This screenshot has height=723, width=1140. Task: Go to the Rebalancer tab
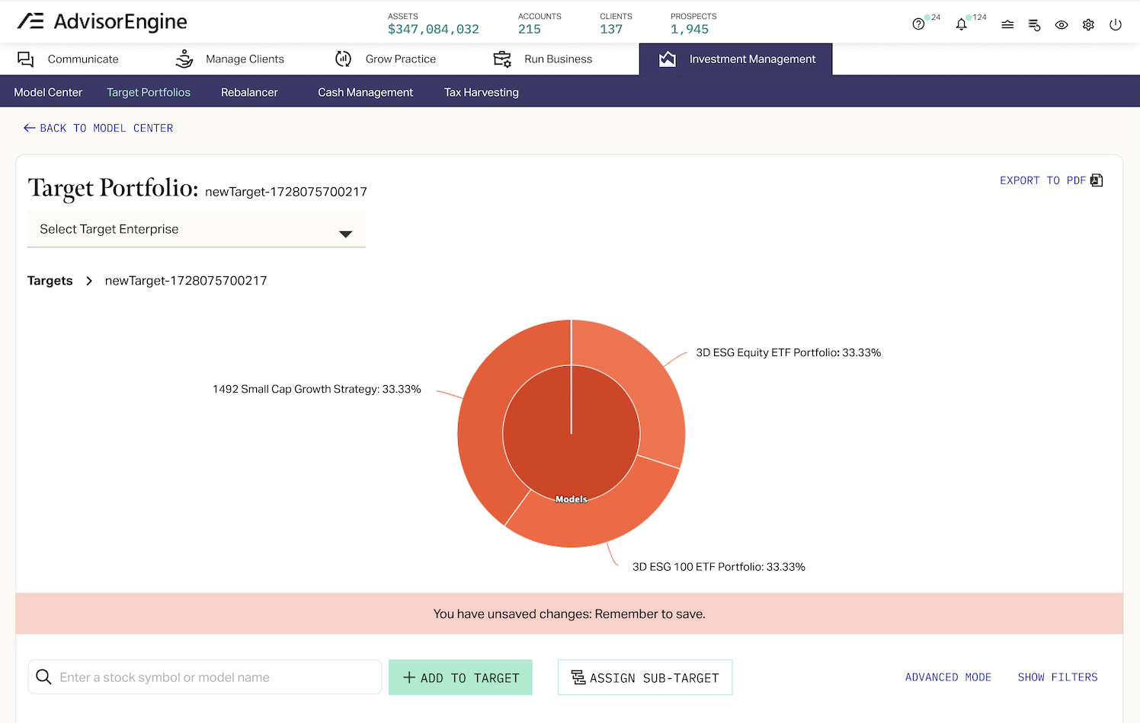tap(249, 92)
